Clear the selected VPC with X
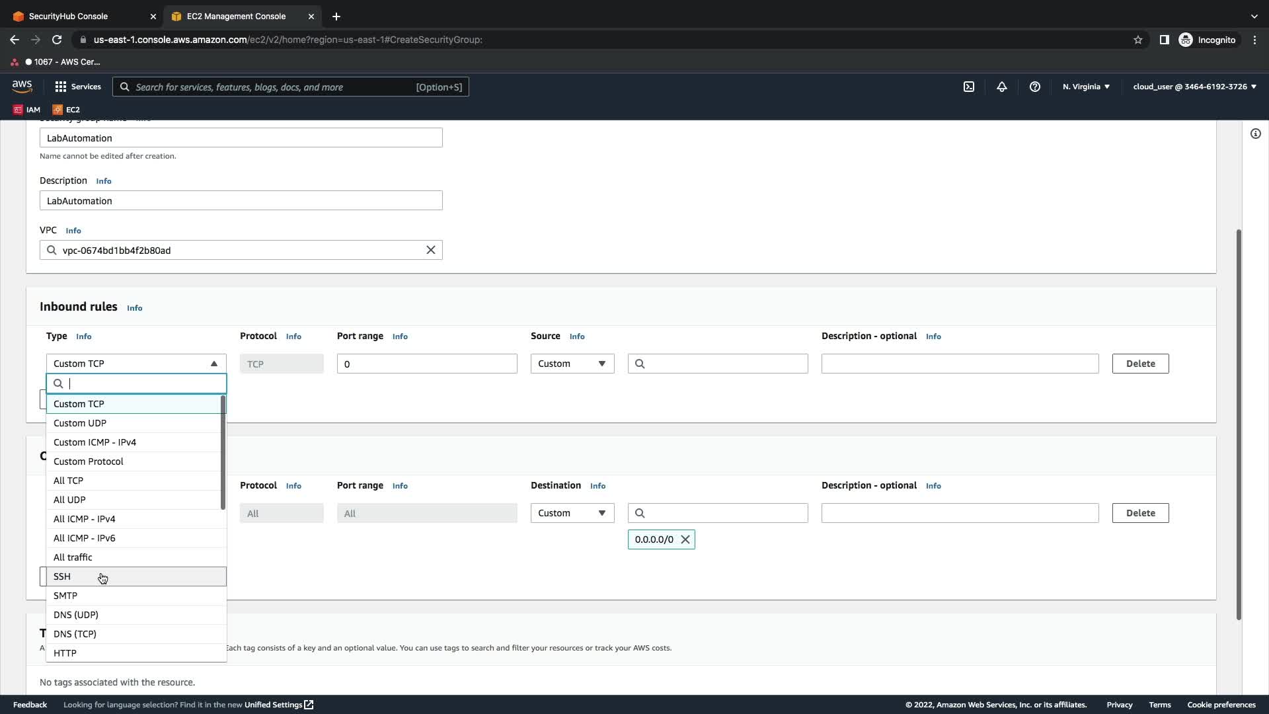Screen dimensions: 1269x714 coord(430,250)
